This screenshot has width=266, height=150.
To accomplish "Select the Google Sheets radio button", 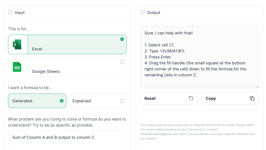I will pyautogui.click(x=122, y=62).
